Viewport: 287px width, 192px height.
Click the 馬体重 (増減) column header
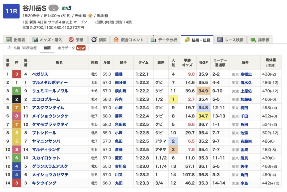271,63
